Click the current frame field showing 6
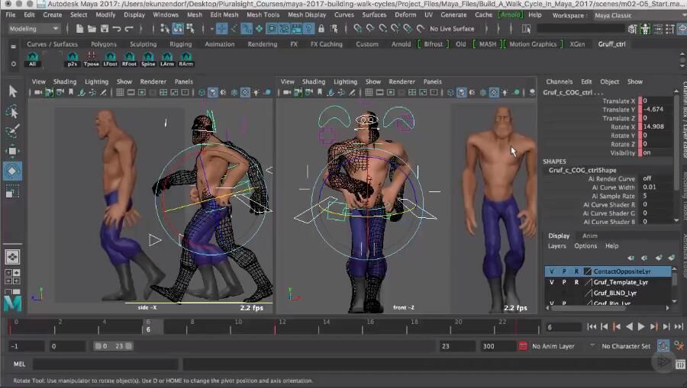687x388 pixels. coord(563,327)
